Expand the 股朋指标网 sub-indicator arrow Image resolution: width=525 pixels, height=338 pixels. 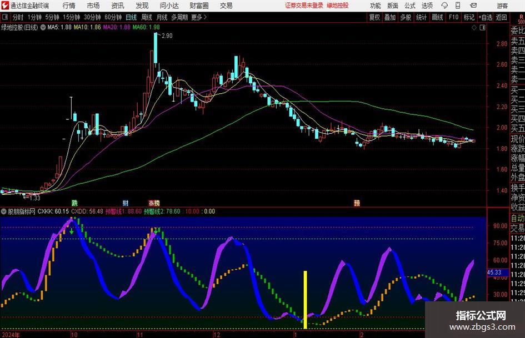pos(4,211)
